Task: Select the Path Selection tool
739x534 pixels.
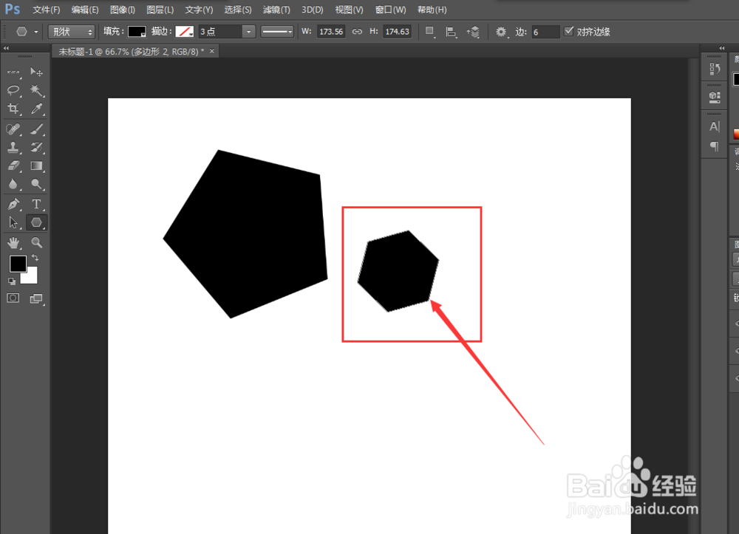Action: 13,222
